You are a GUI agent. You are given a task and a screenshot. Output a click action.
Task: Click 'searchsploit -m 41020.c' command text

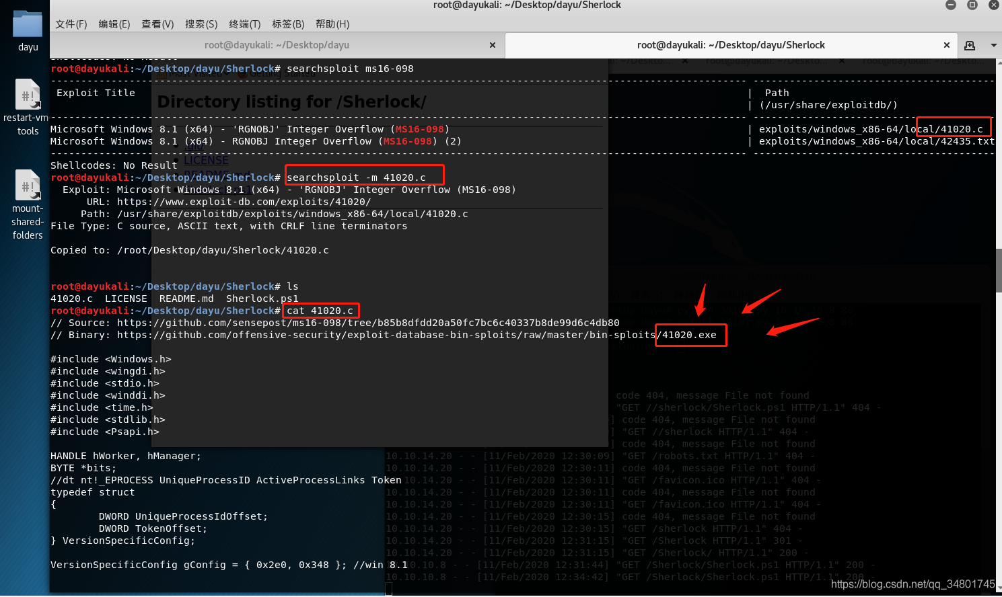pyautogui.click(x=356, y=177)
